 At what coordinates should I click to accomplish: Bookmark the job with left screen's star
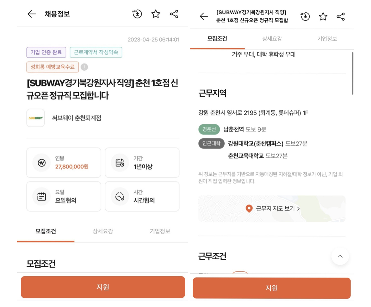156,14
